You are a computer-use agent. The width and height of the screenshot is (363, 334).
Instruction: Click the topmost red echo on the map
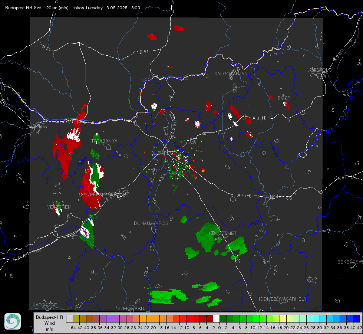pyautogui.click(x=179, y=29)
